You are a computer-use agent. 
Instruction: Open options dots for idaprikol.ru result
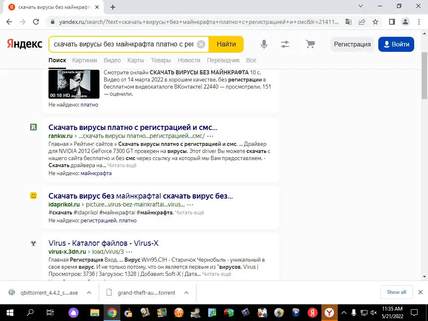(190, 204)
